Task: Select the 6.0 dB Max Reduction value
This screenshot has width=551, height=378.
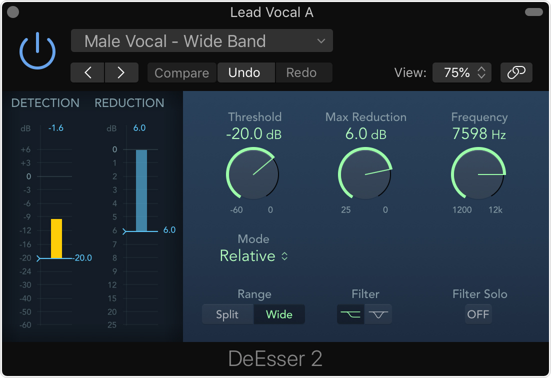Action: tap(366, 134)
